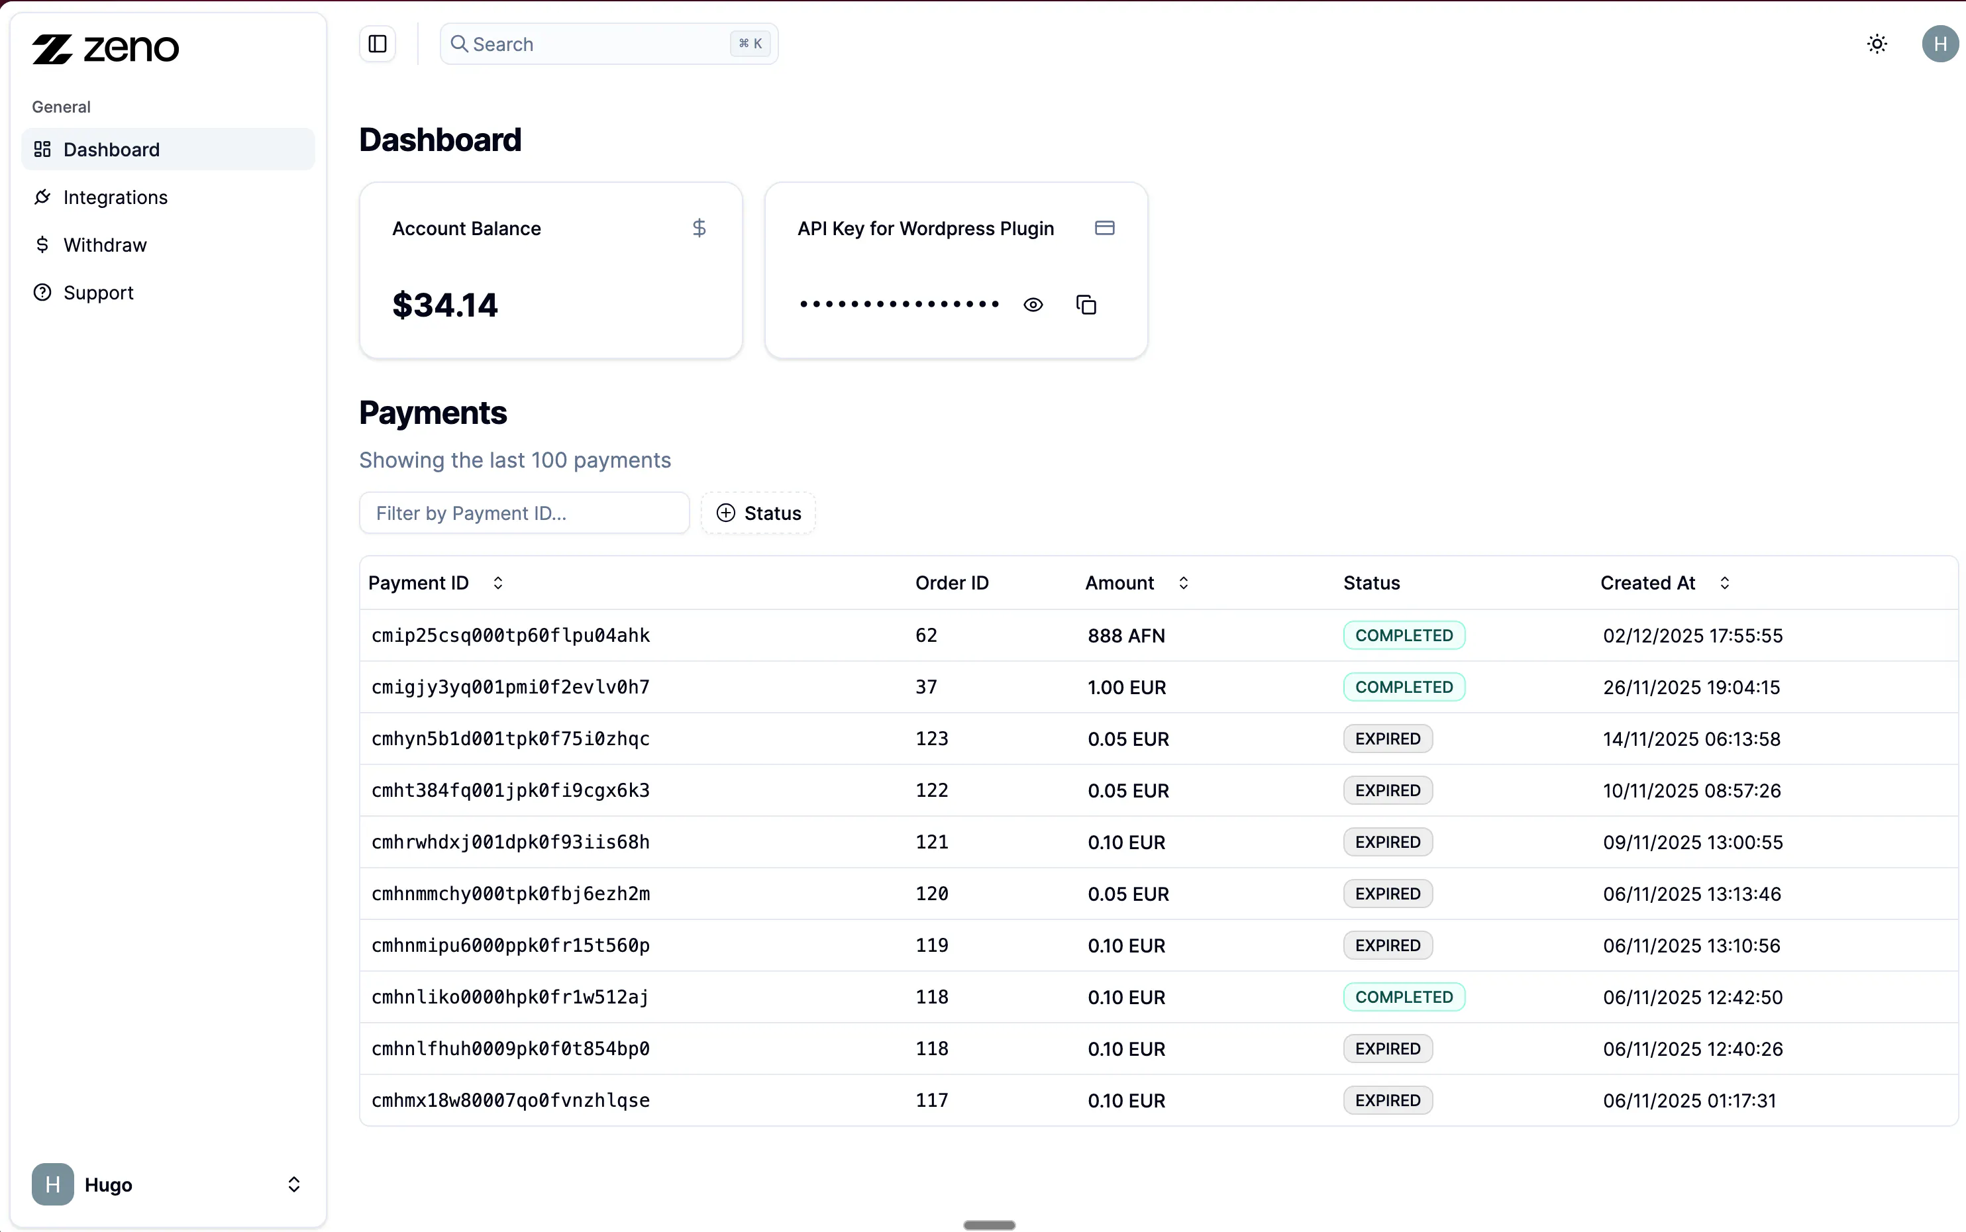
Task: Open the Dashboard menu item
Action: [168, 149]
